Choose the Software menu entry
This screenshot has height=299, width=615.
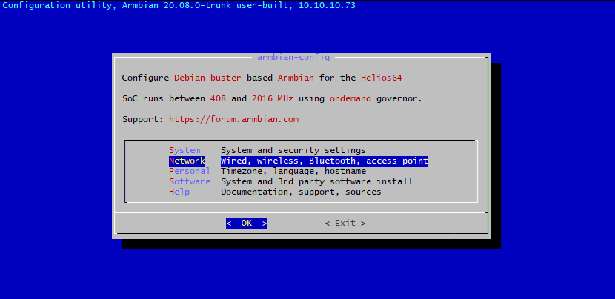pos(190,181)
